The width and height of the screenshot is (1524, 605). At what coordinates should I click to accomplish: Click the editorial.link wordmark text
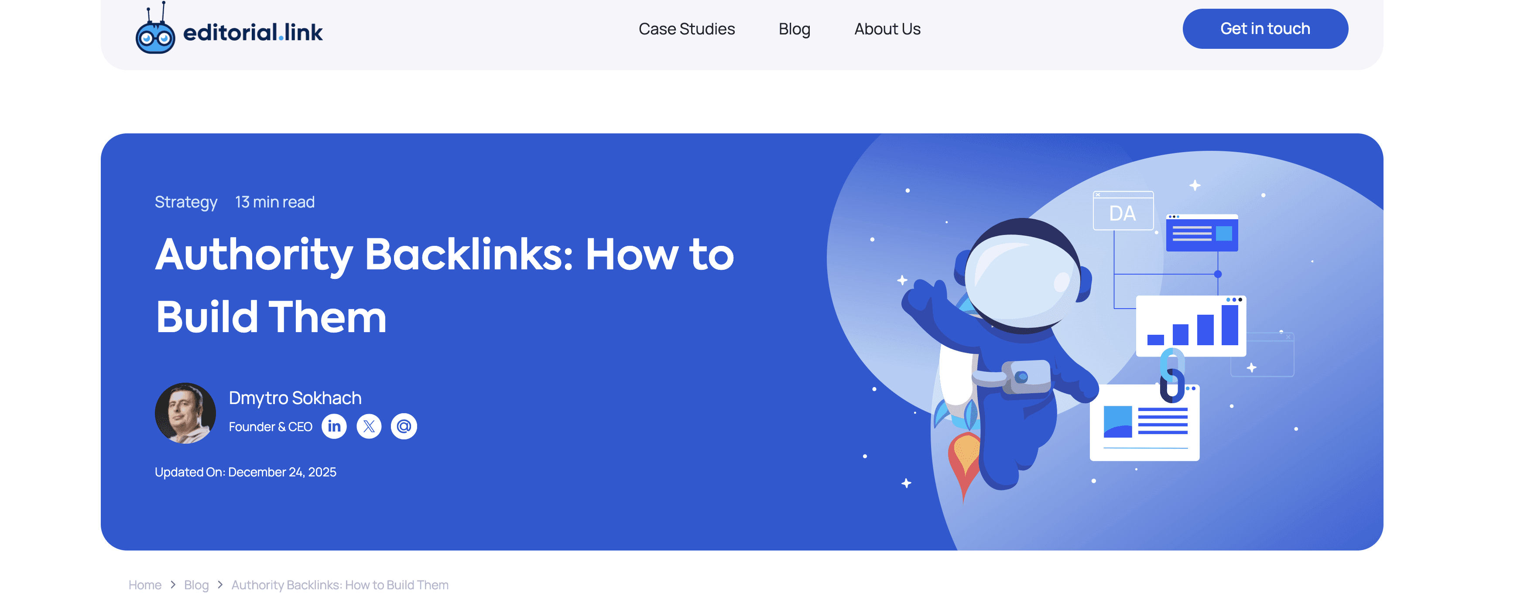253,33
